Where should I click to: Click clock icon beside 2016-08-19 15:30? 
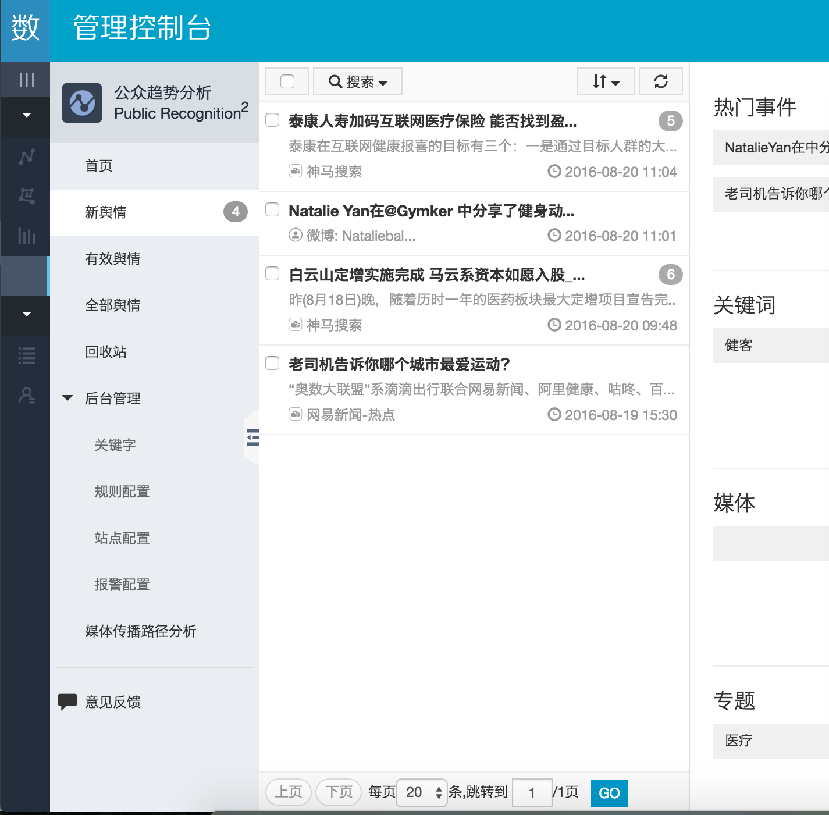(x=554, y=414)
